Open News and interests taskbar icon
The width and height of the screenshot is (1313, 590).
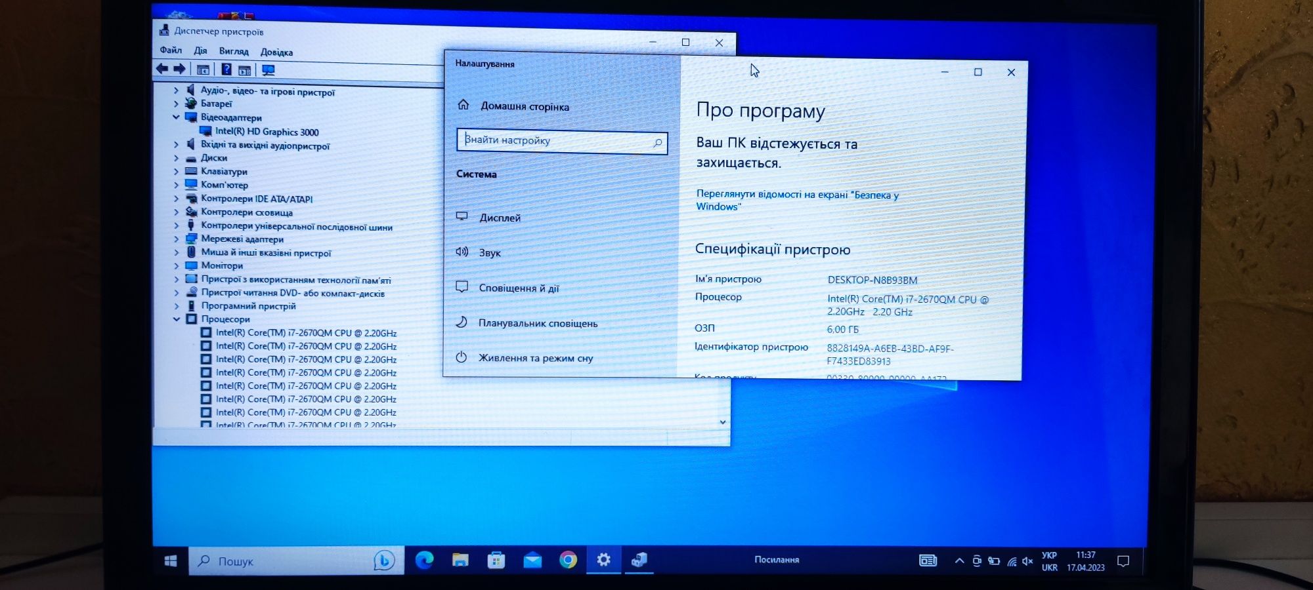[928, 560]
